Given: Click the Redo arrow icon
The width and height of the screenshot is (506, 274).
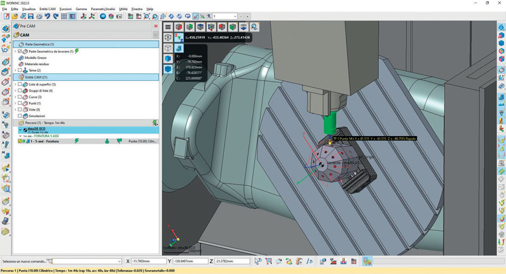Looking at the screenshot, I should pos(56,16).
